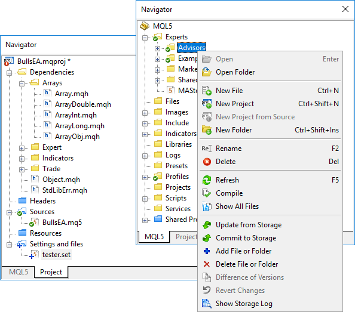
Task: Select tester.set under Settings and files
Action: pyautogui.click(x=56, y=255)
